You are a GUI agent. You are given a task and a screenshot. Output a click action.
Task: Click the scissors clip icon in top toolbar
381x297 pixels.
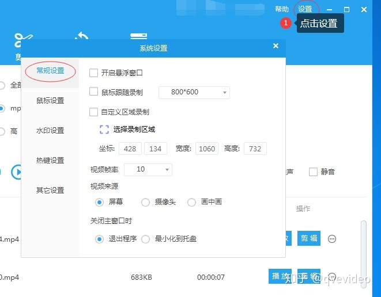tap(23, 40)
